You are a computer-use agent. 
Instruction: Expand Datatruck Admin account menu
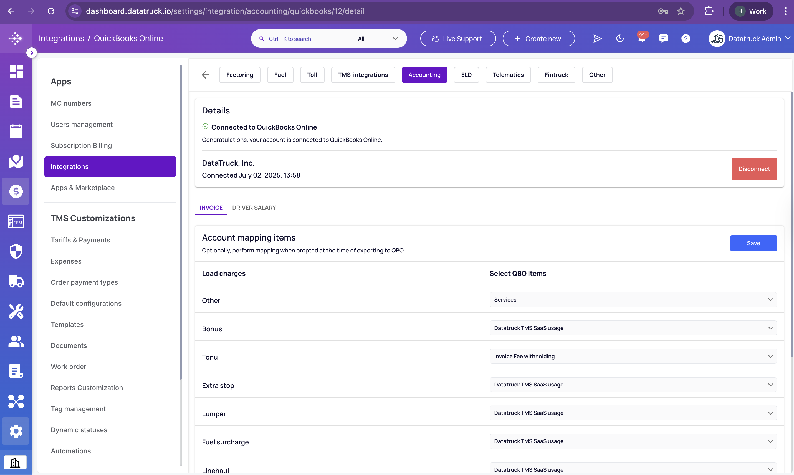click(750, 38)
